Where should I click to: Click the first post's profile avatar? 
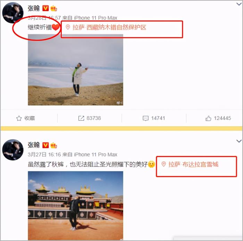coord(13,13)
